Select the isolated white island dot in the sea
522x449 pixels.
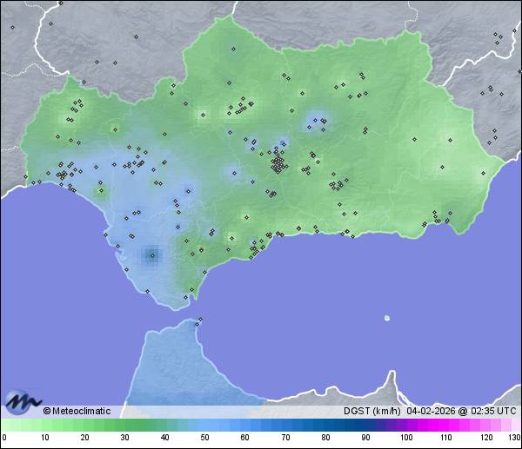click(387, 318)
